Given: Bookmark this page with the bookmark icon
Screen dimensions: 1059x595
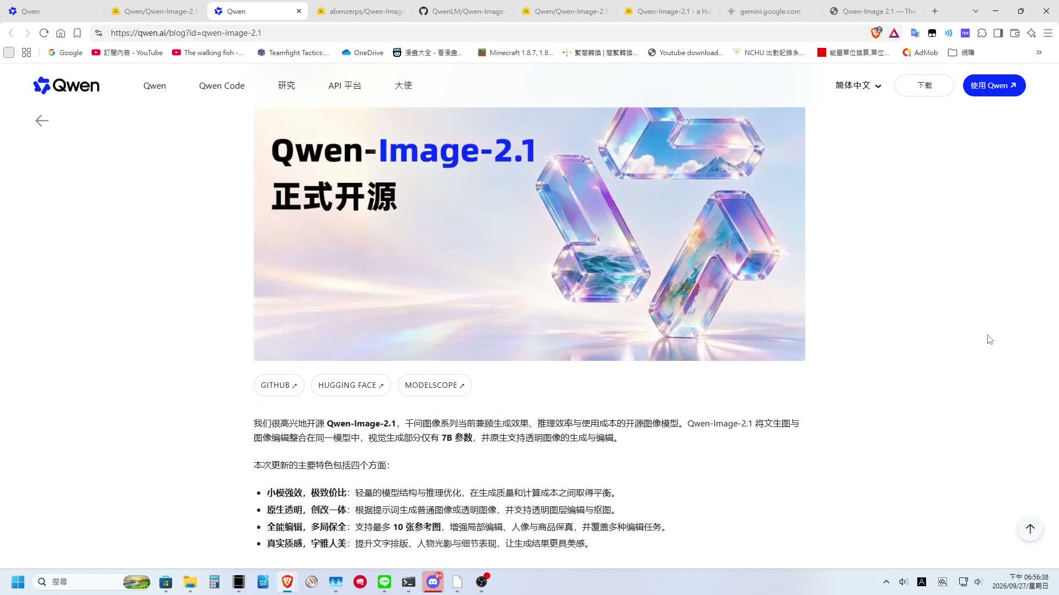Looking at the screenshot, I should click(x=77, y=33).
